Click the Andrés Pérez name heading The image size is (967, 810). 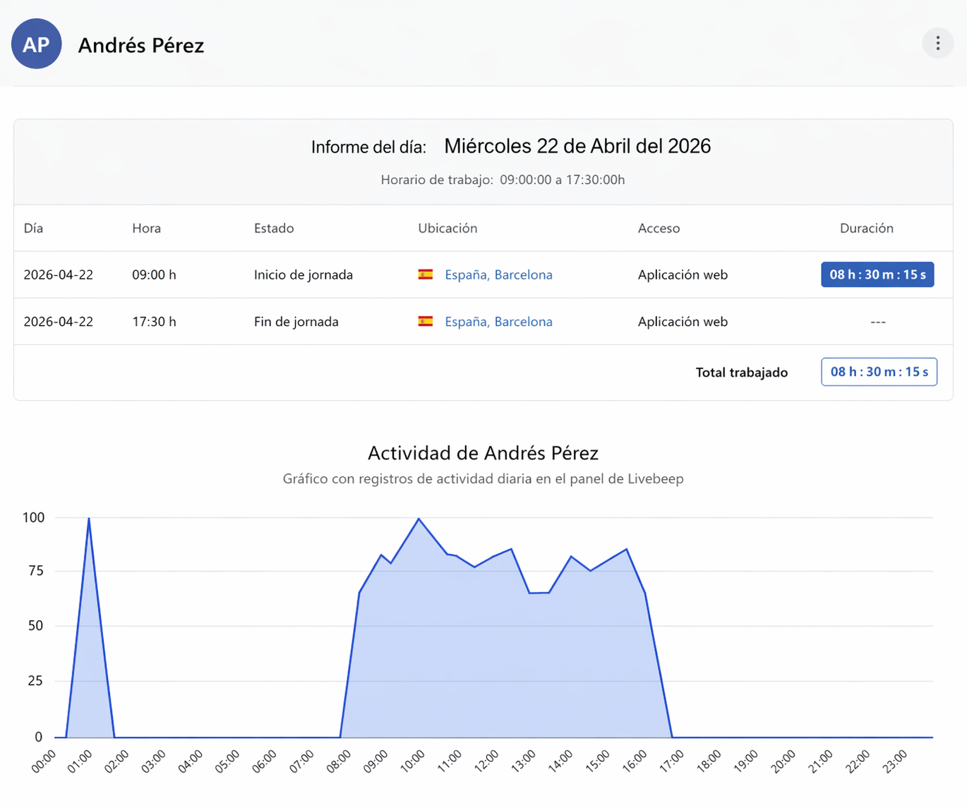click(141, 45)
